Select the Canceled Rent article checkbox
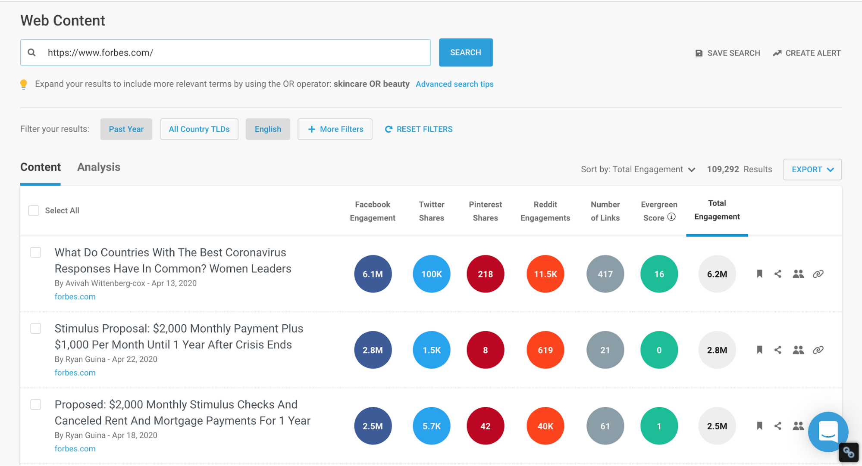The height and width of the screenshot is (466, 862). (x=36, y=404)
